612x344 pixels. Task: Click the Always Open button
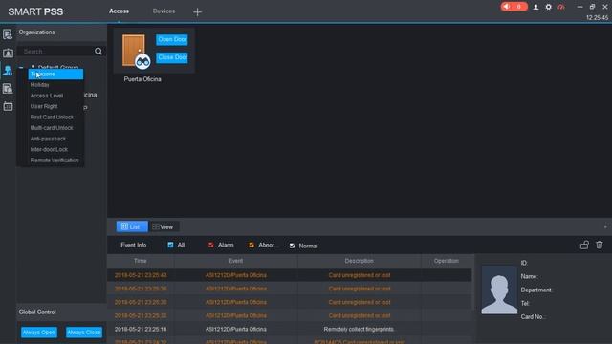[x=39, y=333]
